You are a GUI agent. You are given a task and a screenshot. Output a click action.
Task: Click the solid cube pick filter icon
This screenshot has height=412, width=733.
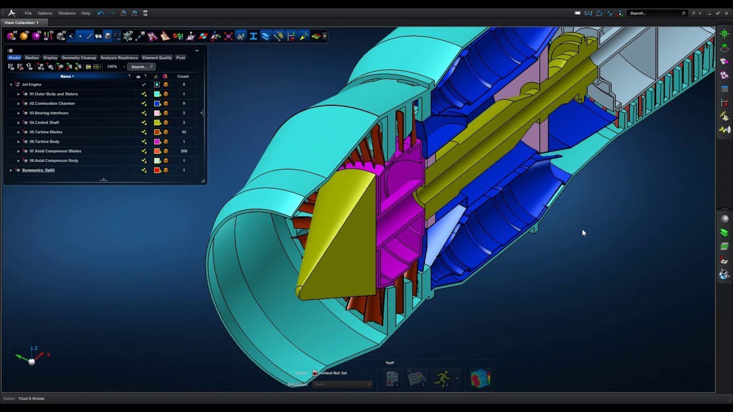(x=108, y=36)
